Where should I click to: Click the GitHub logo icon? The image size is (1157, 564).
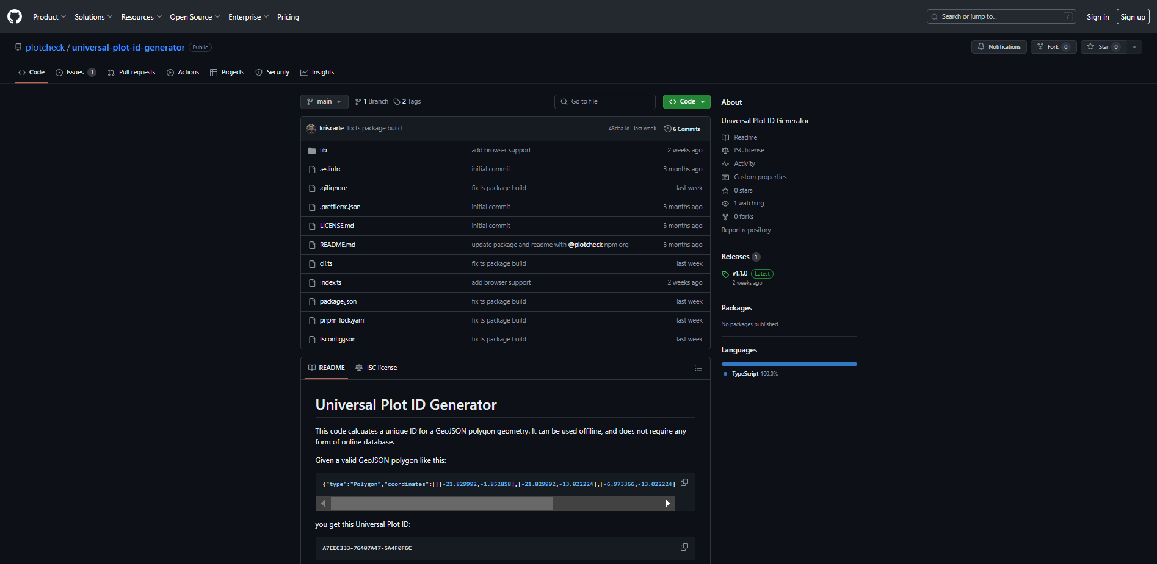[x=15, y=16]
